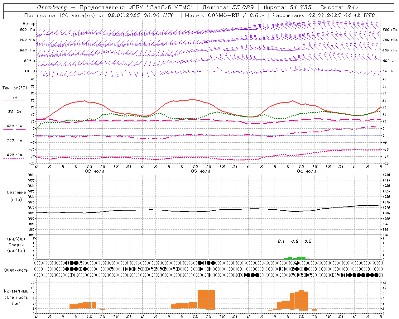
Task: Select 'Модель COSMO-RU / 6.6км' label
Action: pos(225,15)
